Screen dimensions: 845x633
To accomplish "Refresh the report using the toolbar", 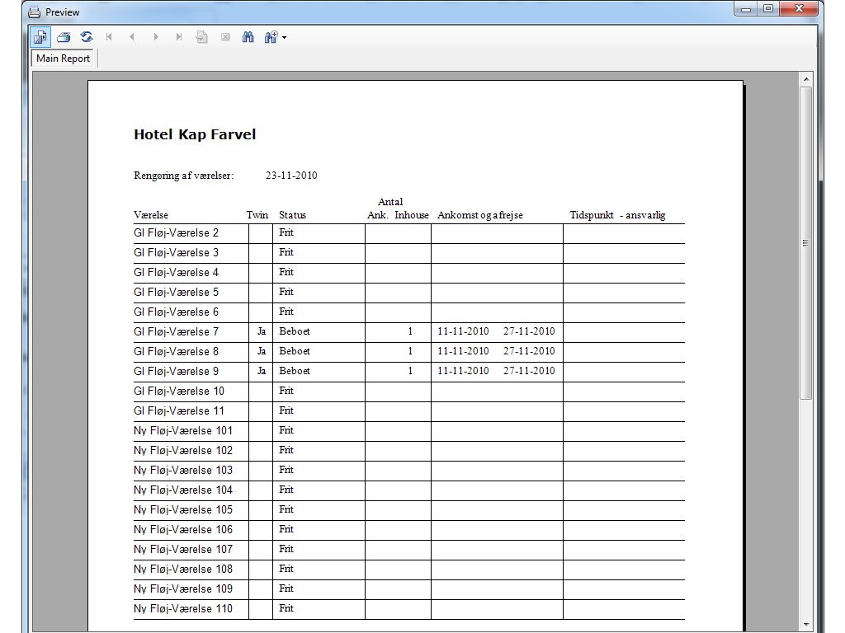I will 86,37.
